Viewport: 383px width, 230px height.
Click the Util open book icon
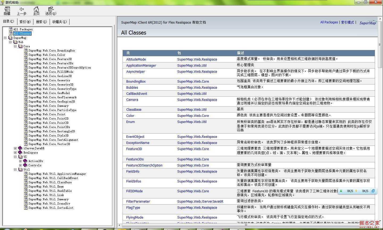click(x=20, y=169)
